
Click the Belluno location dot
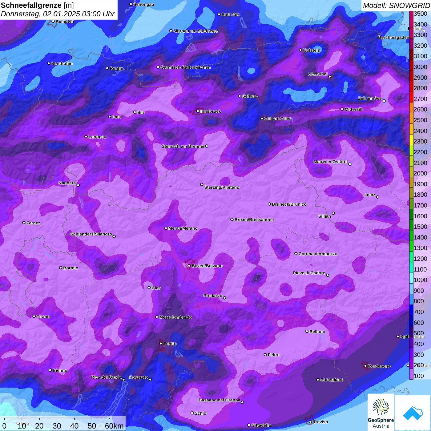click(x=307, y=331)
